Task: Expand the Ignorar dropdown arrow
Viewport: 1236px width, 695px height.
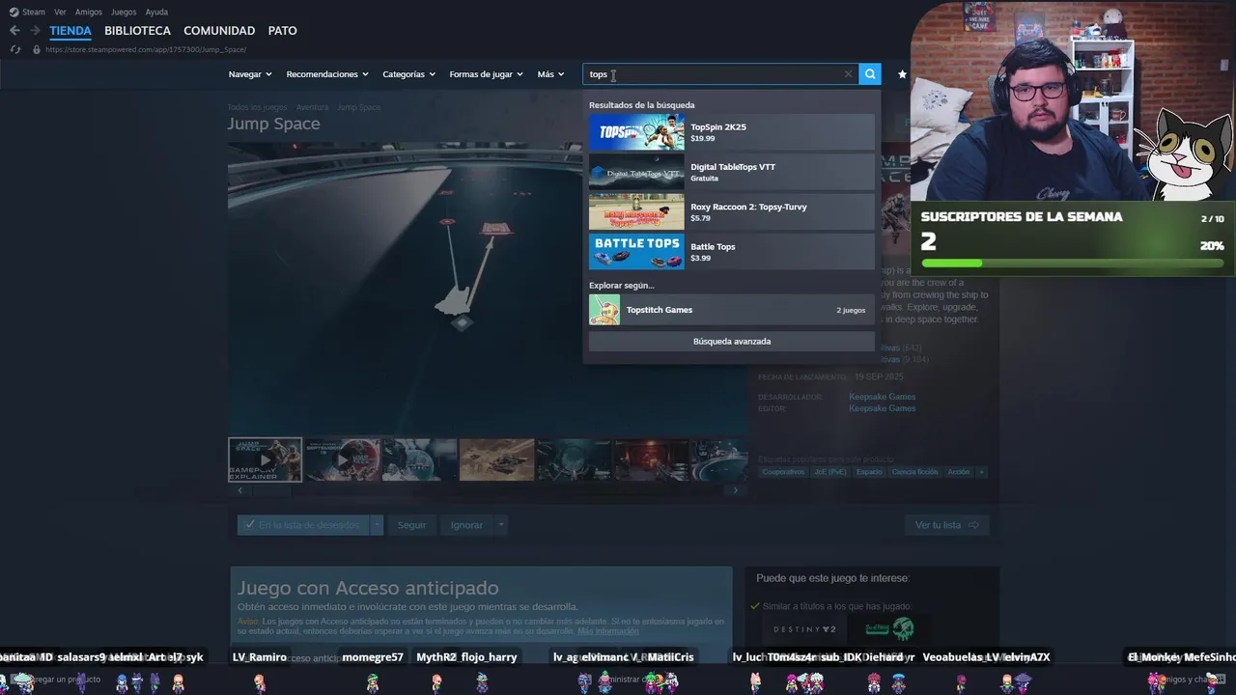Action: (x=500, y=525)
